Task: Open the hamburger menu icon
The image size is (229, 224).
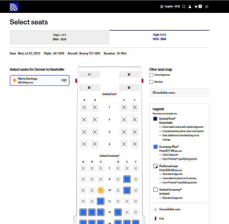Action: click(207, 6)
